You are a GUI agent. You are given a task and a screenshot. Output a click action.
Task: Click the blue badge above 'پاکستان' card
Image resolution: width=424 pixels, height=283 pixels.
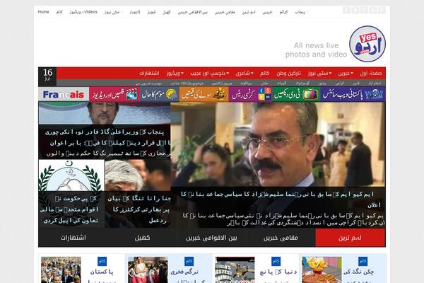pos(102,261)
